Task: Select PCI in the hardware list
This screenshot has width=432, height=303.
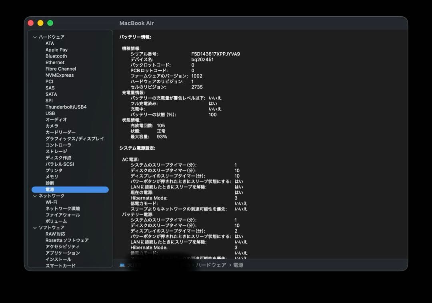Action: click(x=49, y=81)
